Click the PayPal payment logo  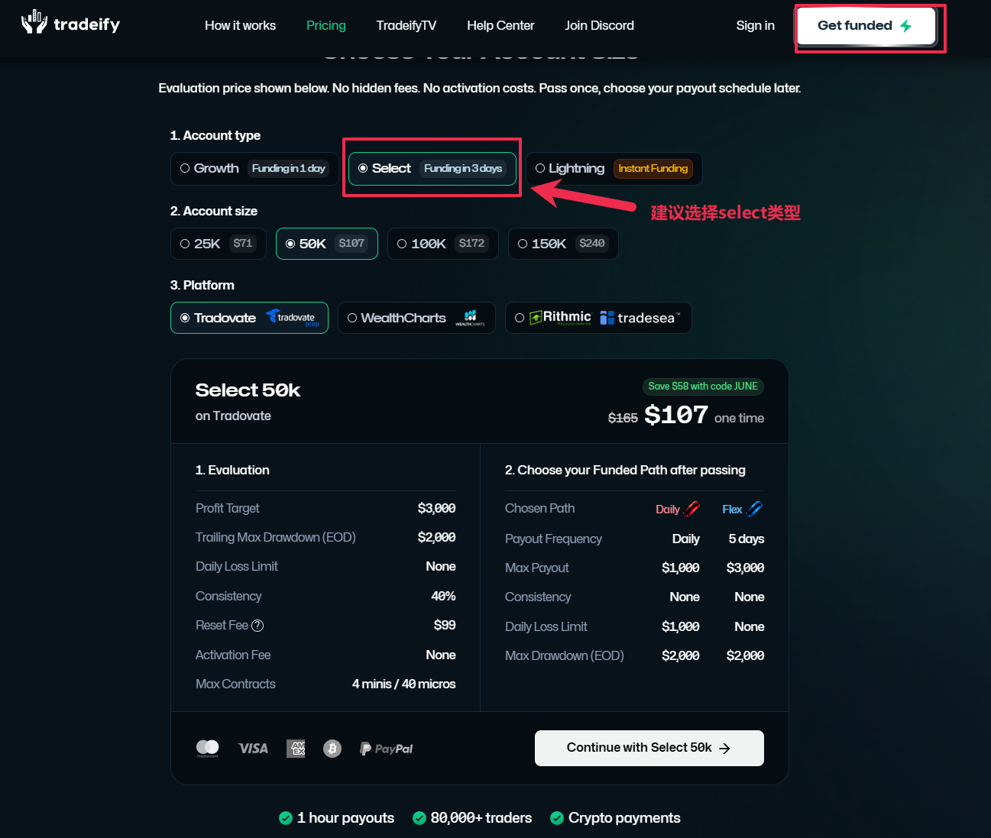386,749
